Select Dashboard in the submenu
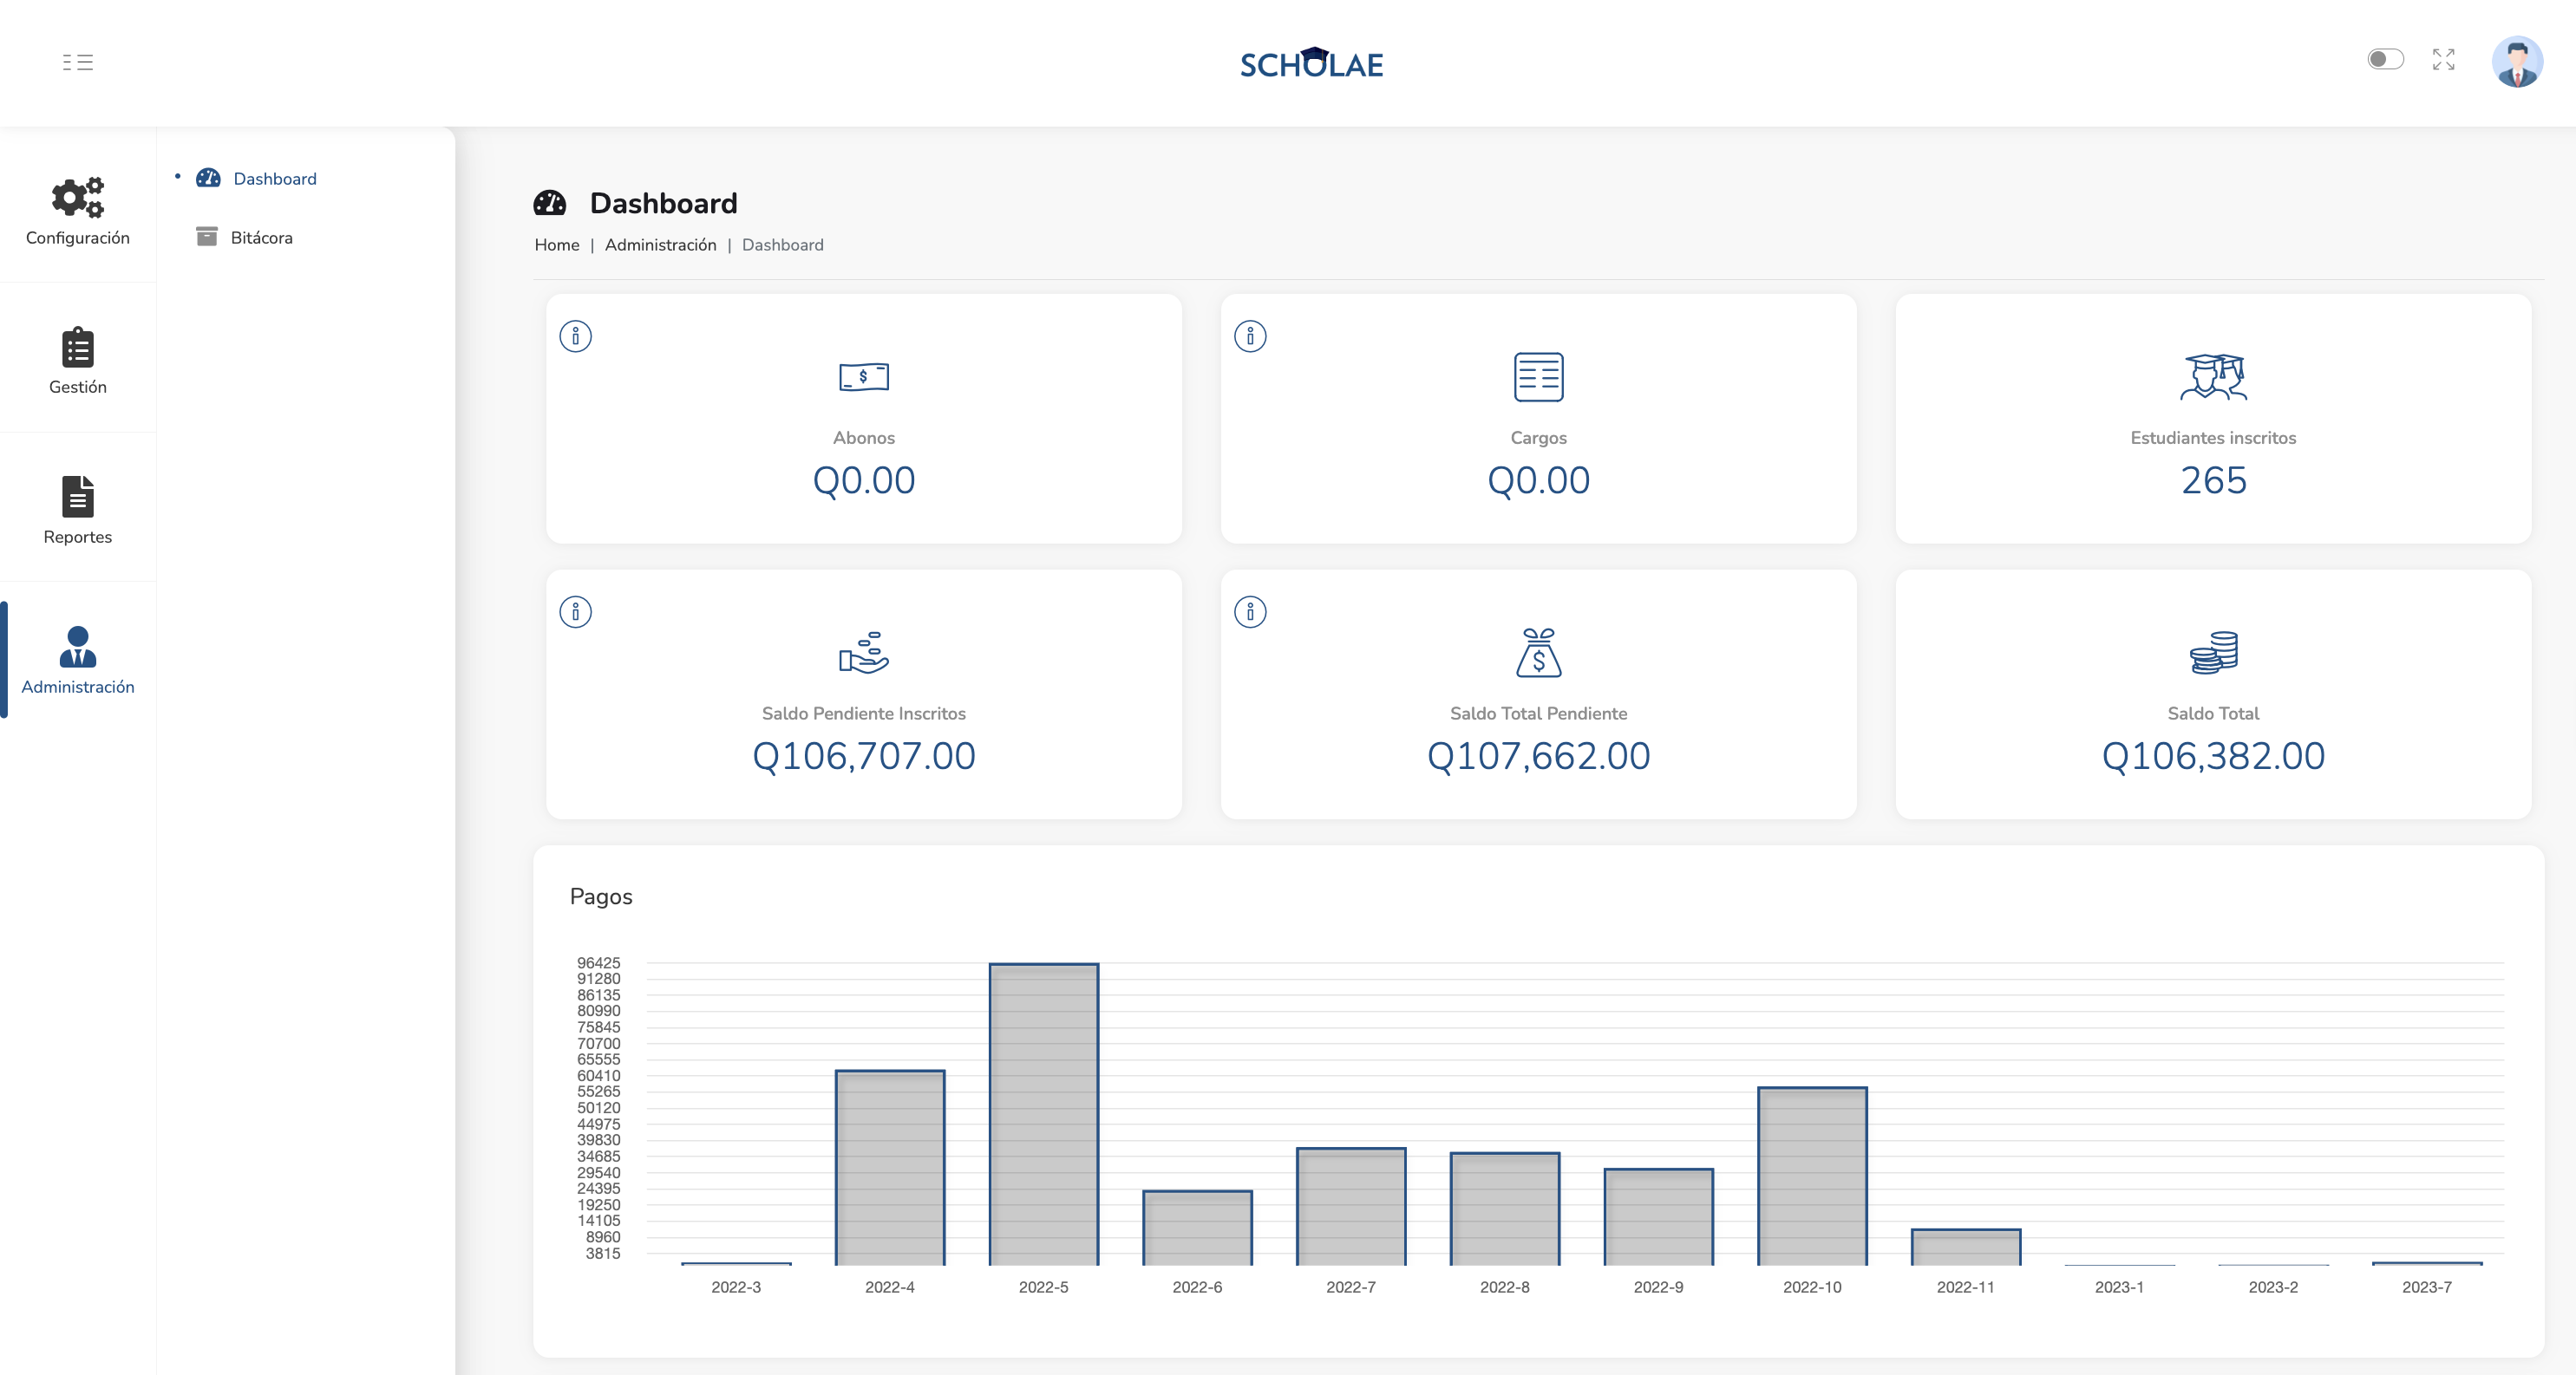This screenshot has width=2576, height=1375. point(274,178)
